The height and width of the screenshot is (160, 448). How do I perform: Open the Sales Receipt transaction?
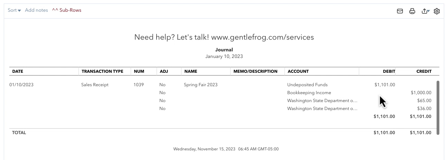click(95, 84)
